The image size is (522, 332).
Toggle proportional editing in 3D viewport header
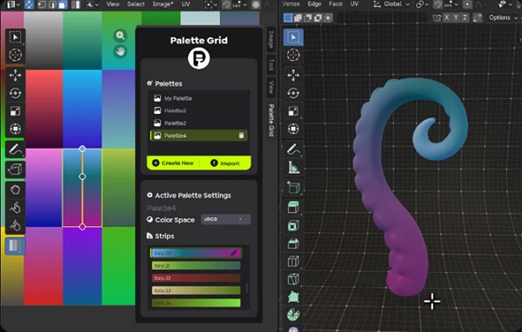click(467, 4)
